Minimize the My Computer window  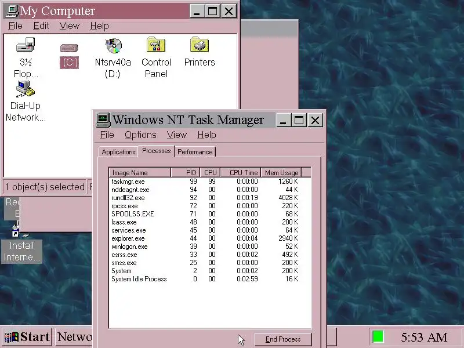197,11
